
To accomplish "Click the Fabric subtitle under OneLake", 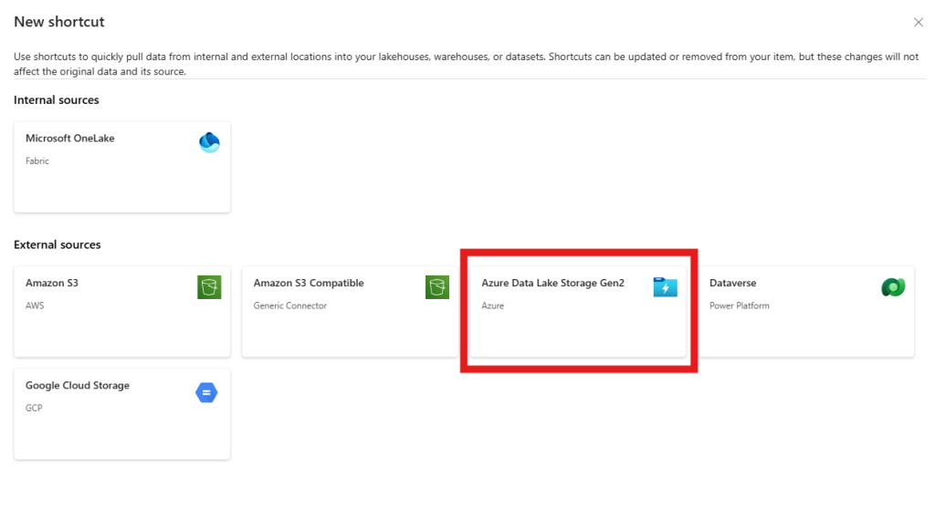I will click(x=37, y=161).
